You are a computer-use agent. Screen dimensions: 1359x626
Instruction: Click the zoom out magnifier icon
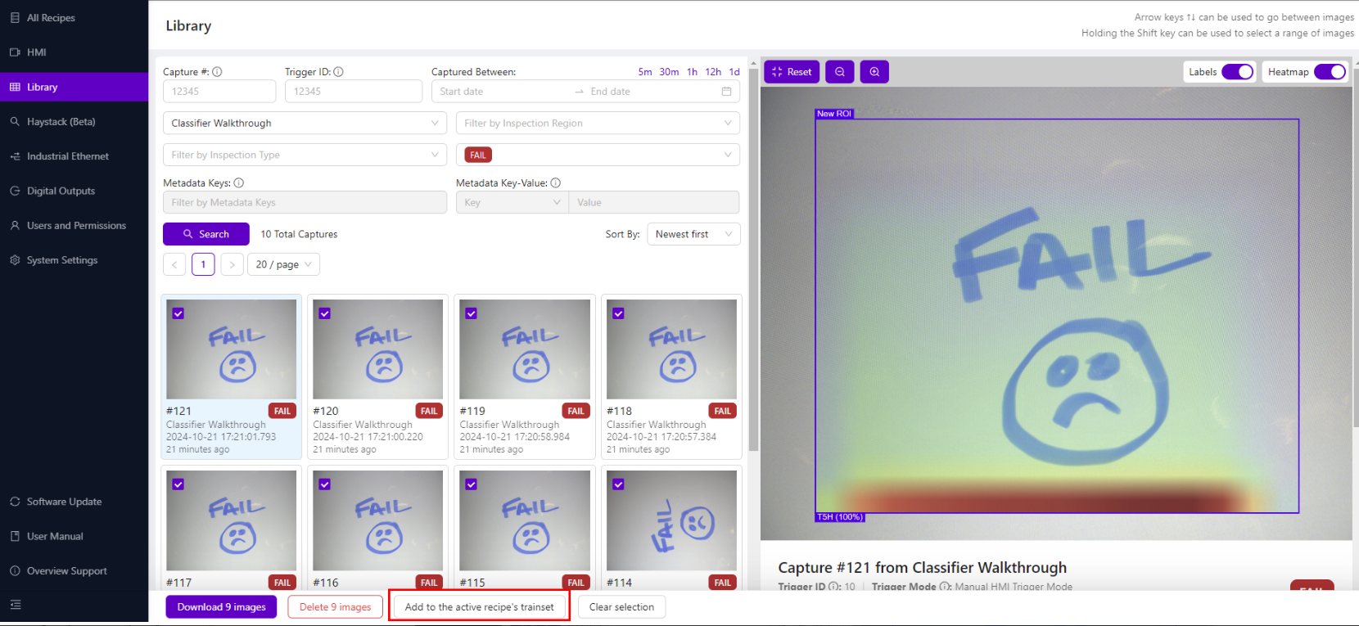pyautogui.click(x=839, y=72)
